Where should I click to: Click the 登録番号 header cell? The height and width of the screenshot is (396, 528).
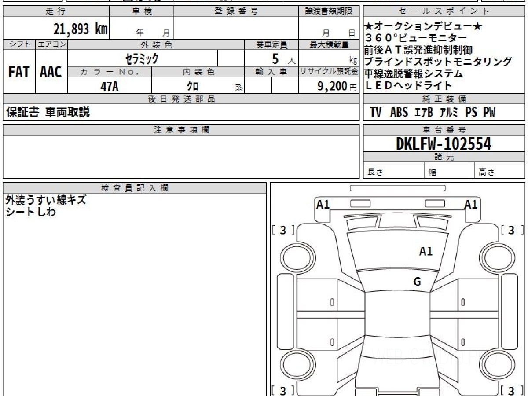(x=236, y=11)
